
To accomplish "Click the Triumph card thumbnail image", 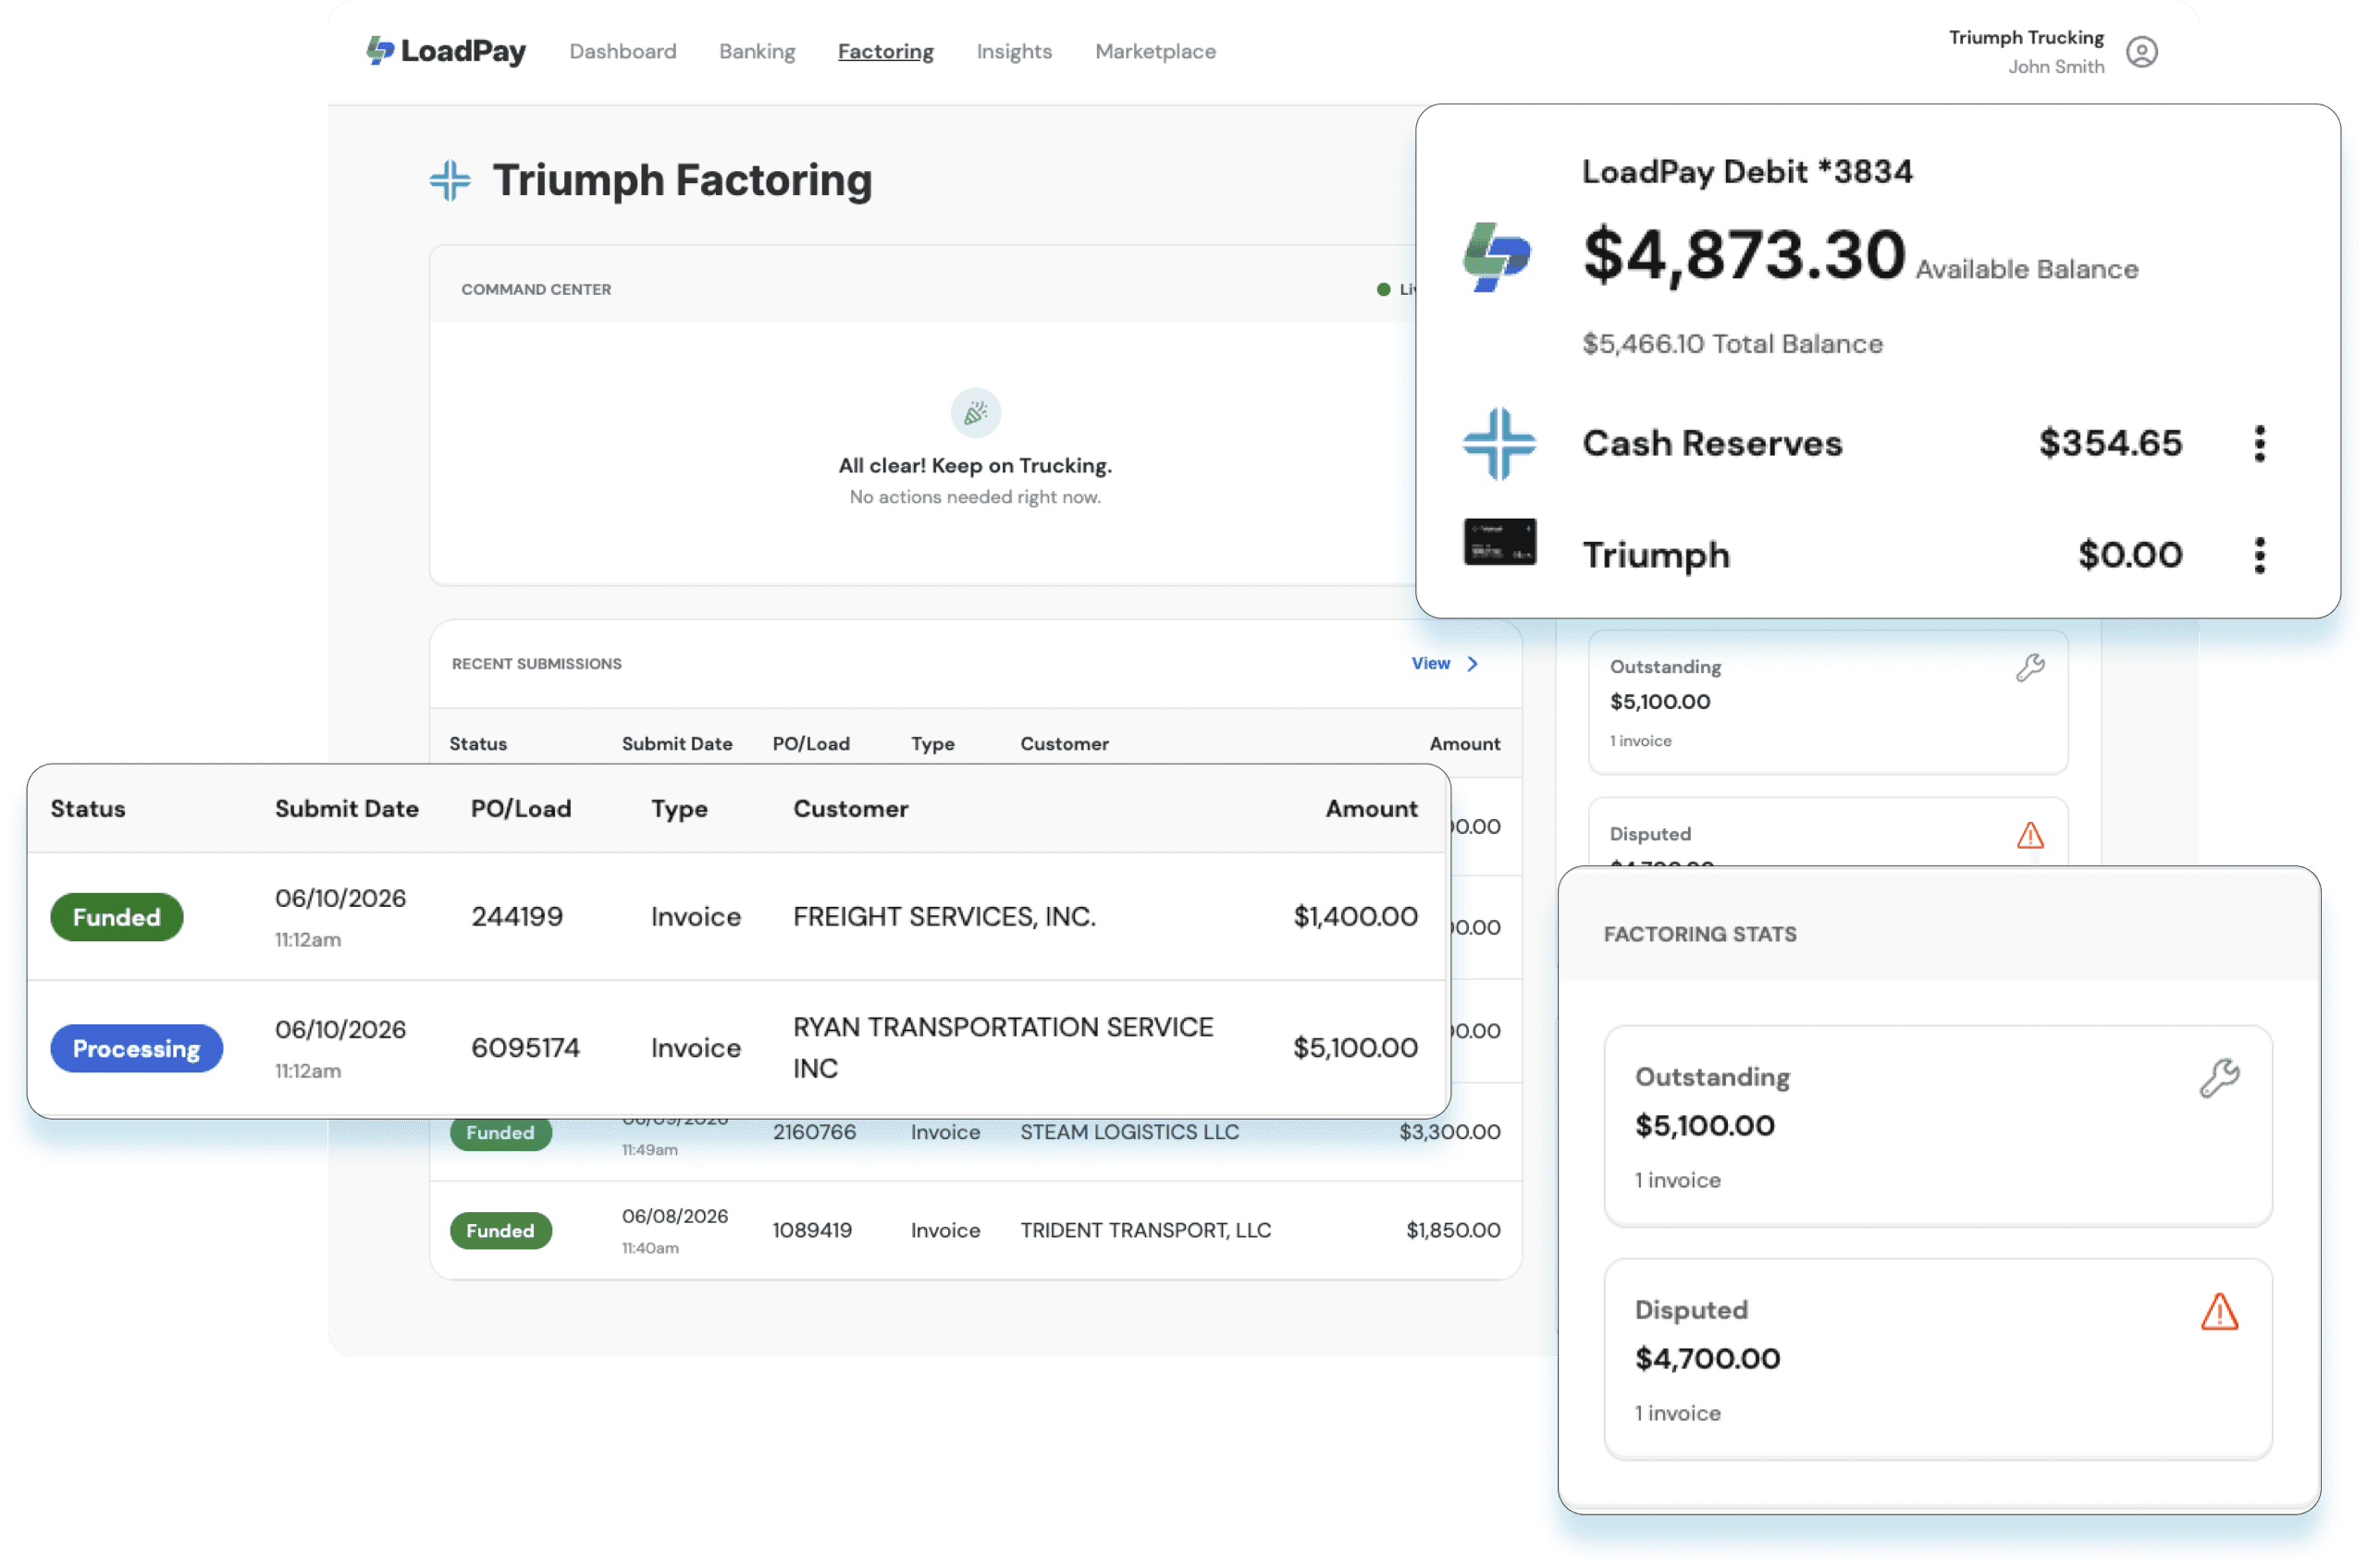I will (x=1499, y=542).
